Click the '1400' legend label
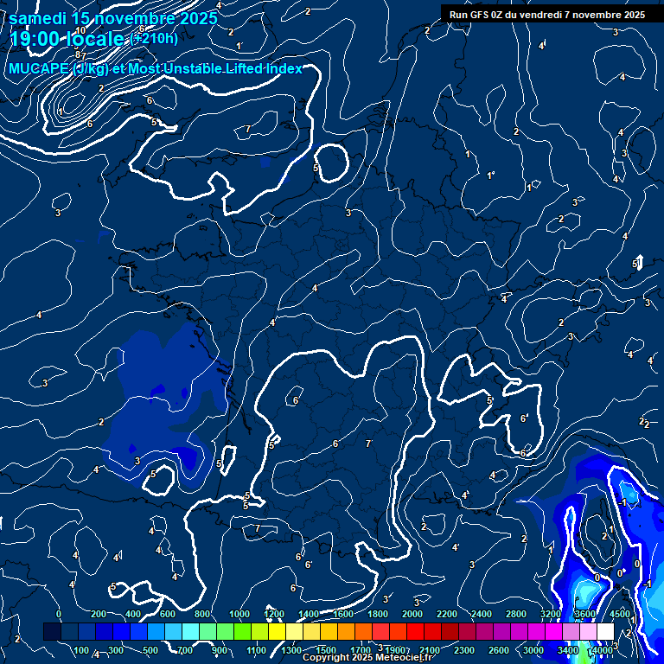Screen dimensions: 664x664 pyautogui.click(x=309, y=614)
